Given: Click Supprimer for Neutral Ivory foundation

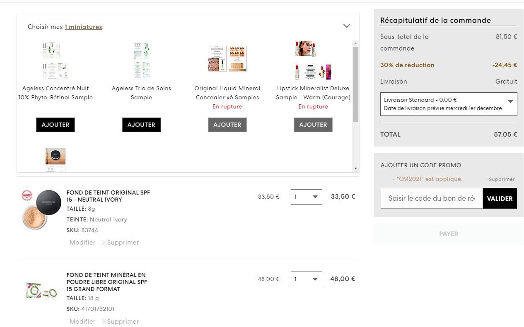Looking at the screenshot, I should [x=121, y=243].
